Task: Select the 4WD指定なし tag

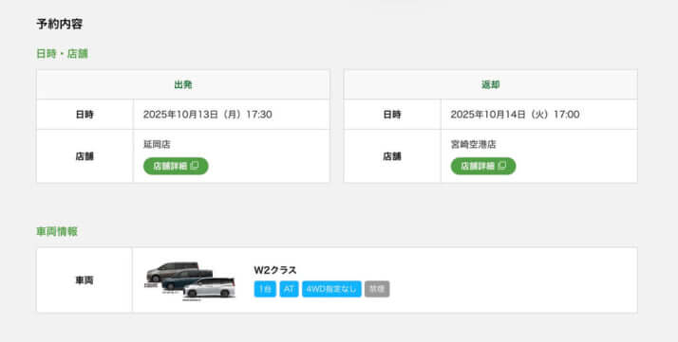Action: [331, 289]
